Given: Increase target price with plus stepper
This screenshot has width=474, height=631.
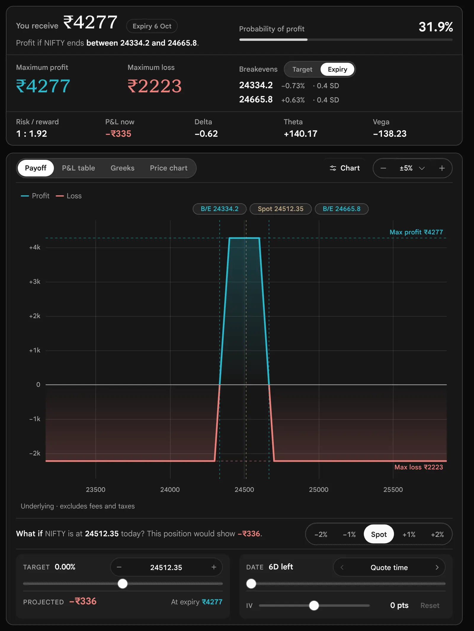Looking at the screenshot, I should tap(214, 567).
